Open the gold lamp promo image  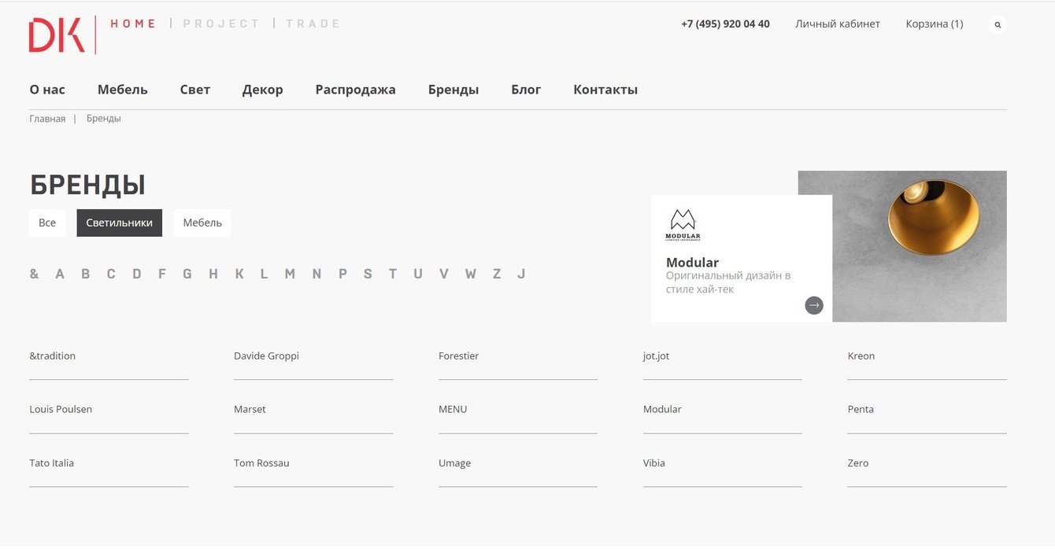click(x=920, y=245)
